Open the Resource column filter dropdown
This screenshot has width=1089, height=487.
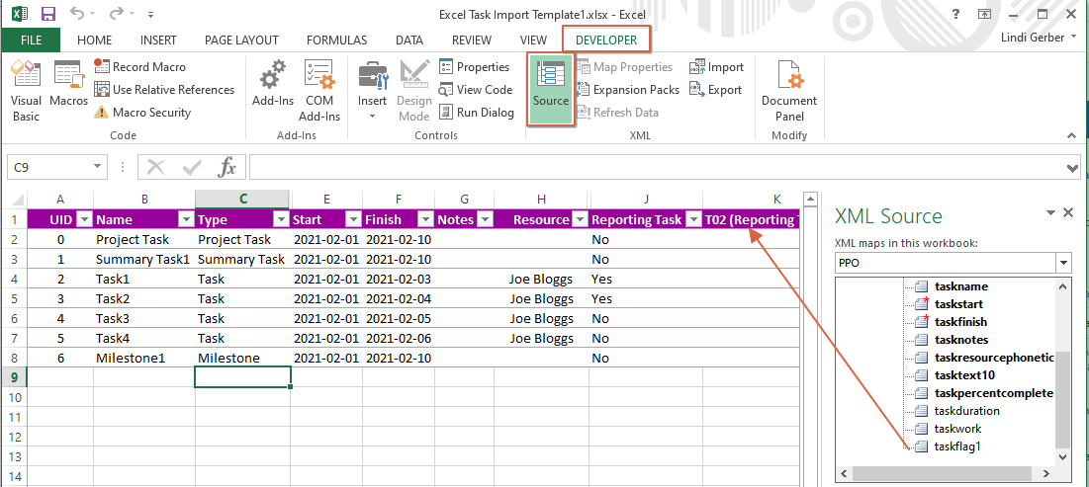(580, 219)
